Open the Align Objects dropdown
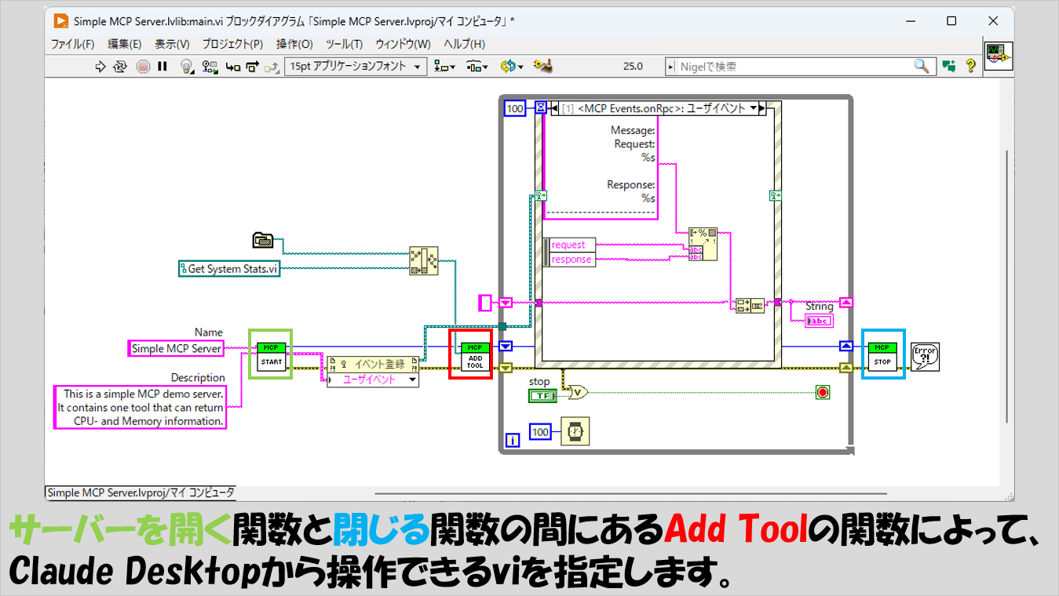This screenshot has width=1059, height=596. [444, 67]
